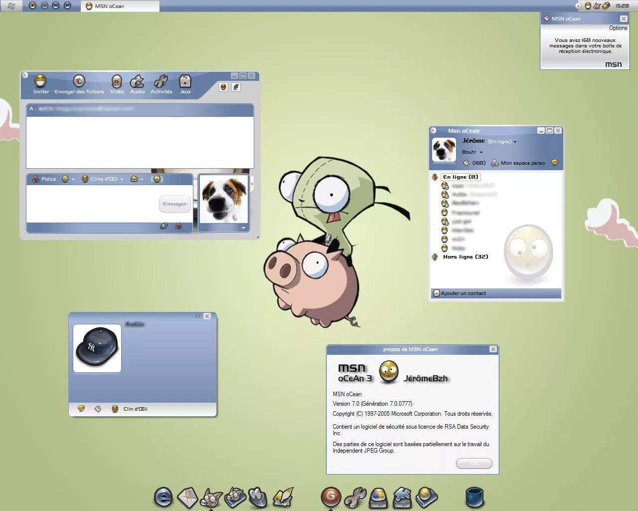Expand the Clins d'Œil dropdown
This screenshot has height=511, width=638.
(x=122, y=179)
